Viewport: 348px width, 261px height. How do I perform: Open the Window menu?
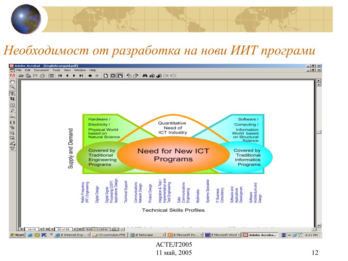[x=80, y=70]
